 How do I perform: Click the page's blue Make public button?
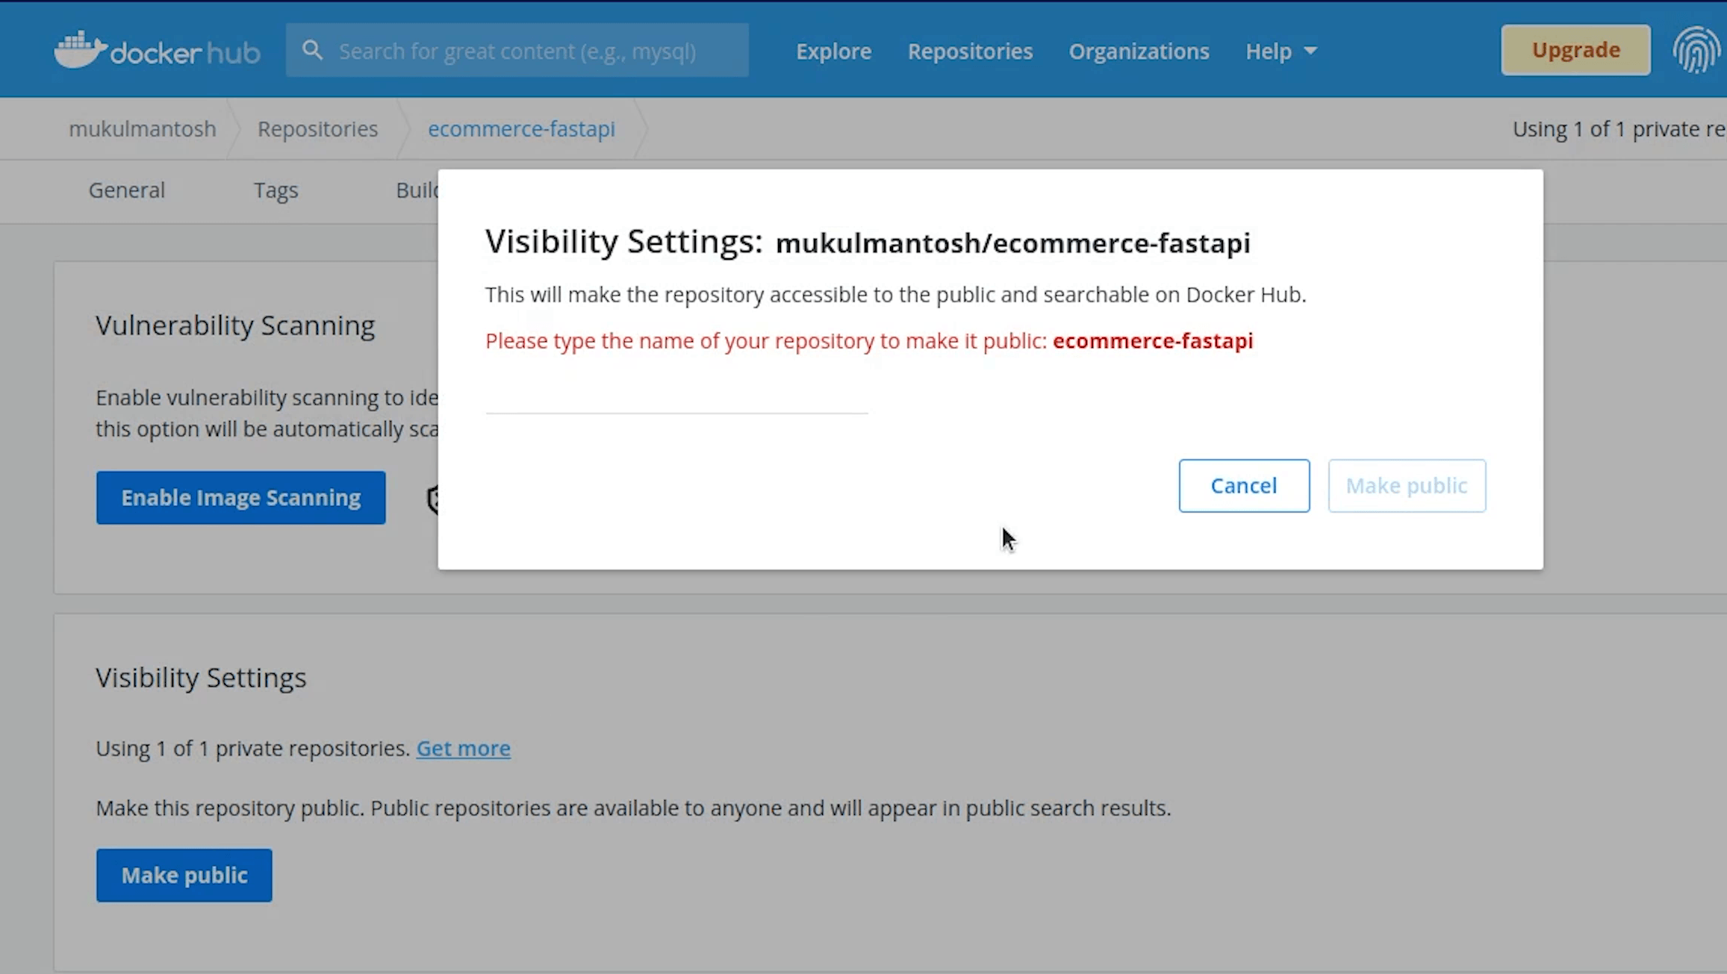click(184, 875)
